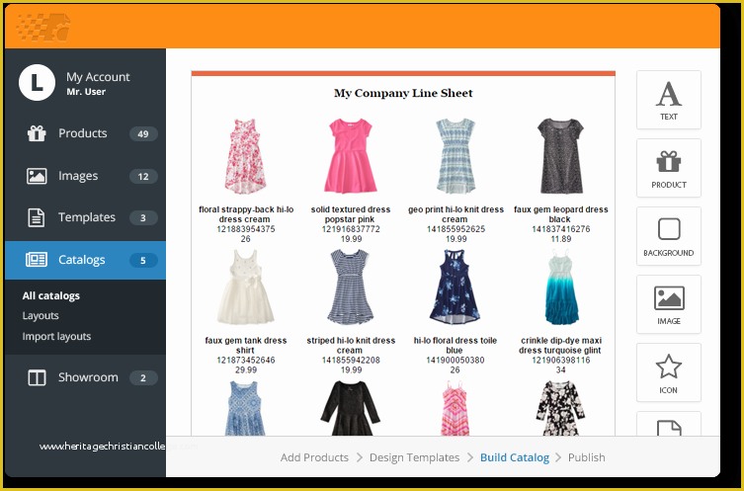Select the faux gem tank dress image

(x=245, y=287)
